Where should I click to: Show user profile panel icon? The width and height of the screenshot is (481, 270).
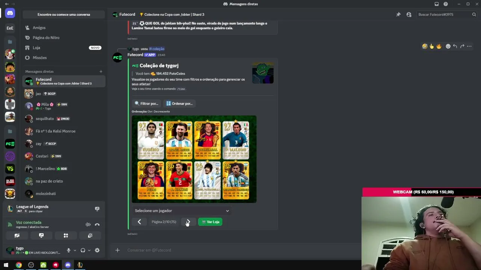409,15
